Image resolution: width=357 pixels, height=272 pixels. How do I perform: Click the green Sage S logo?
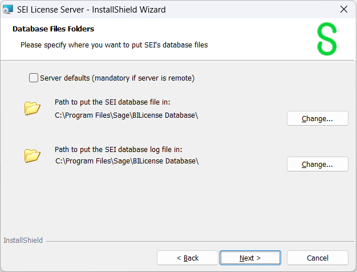pyautogui.click(x=327, y=39)
